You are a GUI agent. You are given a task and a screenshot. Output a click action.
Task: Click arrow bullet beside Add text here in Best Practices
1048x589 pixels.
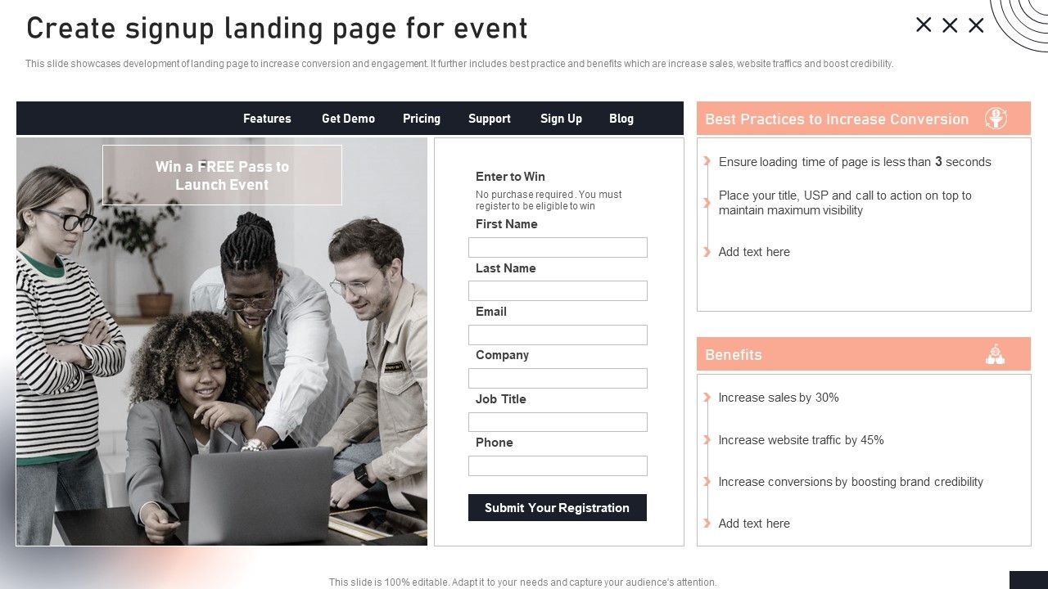[707, 252]
